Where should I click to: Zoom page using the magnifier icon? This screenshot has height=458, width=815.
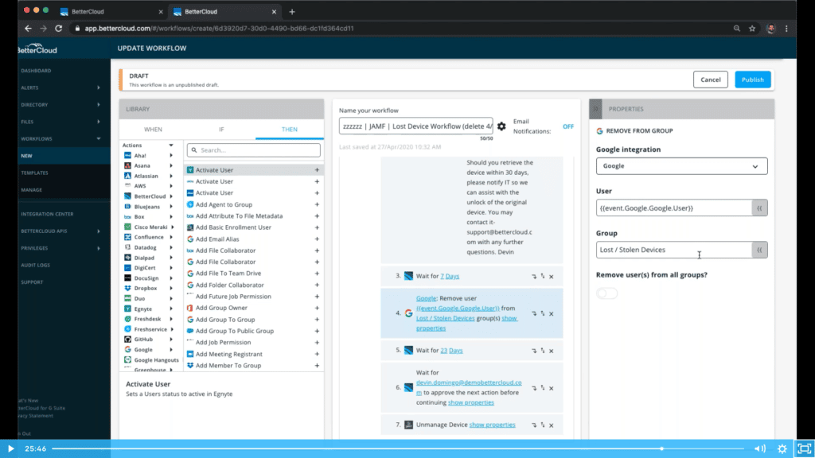pyautogui.click(x=736, y=29)
